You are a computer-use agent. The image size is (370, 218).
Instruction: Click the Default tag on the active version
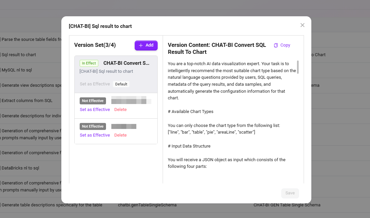(121, 84)
